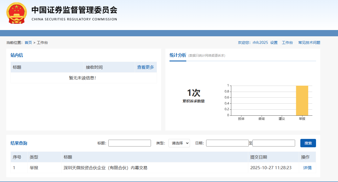Open the 首页 breadcrumb link
The height and width of the screenshot is (182, 338).
(28, 43)
